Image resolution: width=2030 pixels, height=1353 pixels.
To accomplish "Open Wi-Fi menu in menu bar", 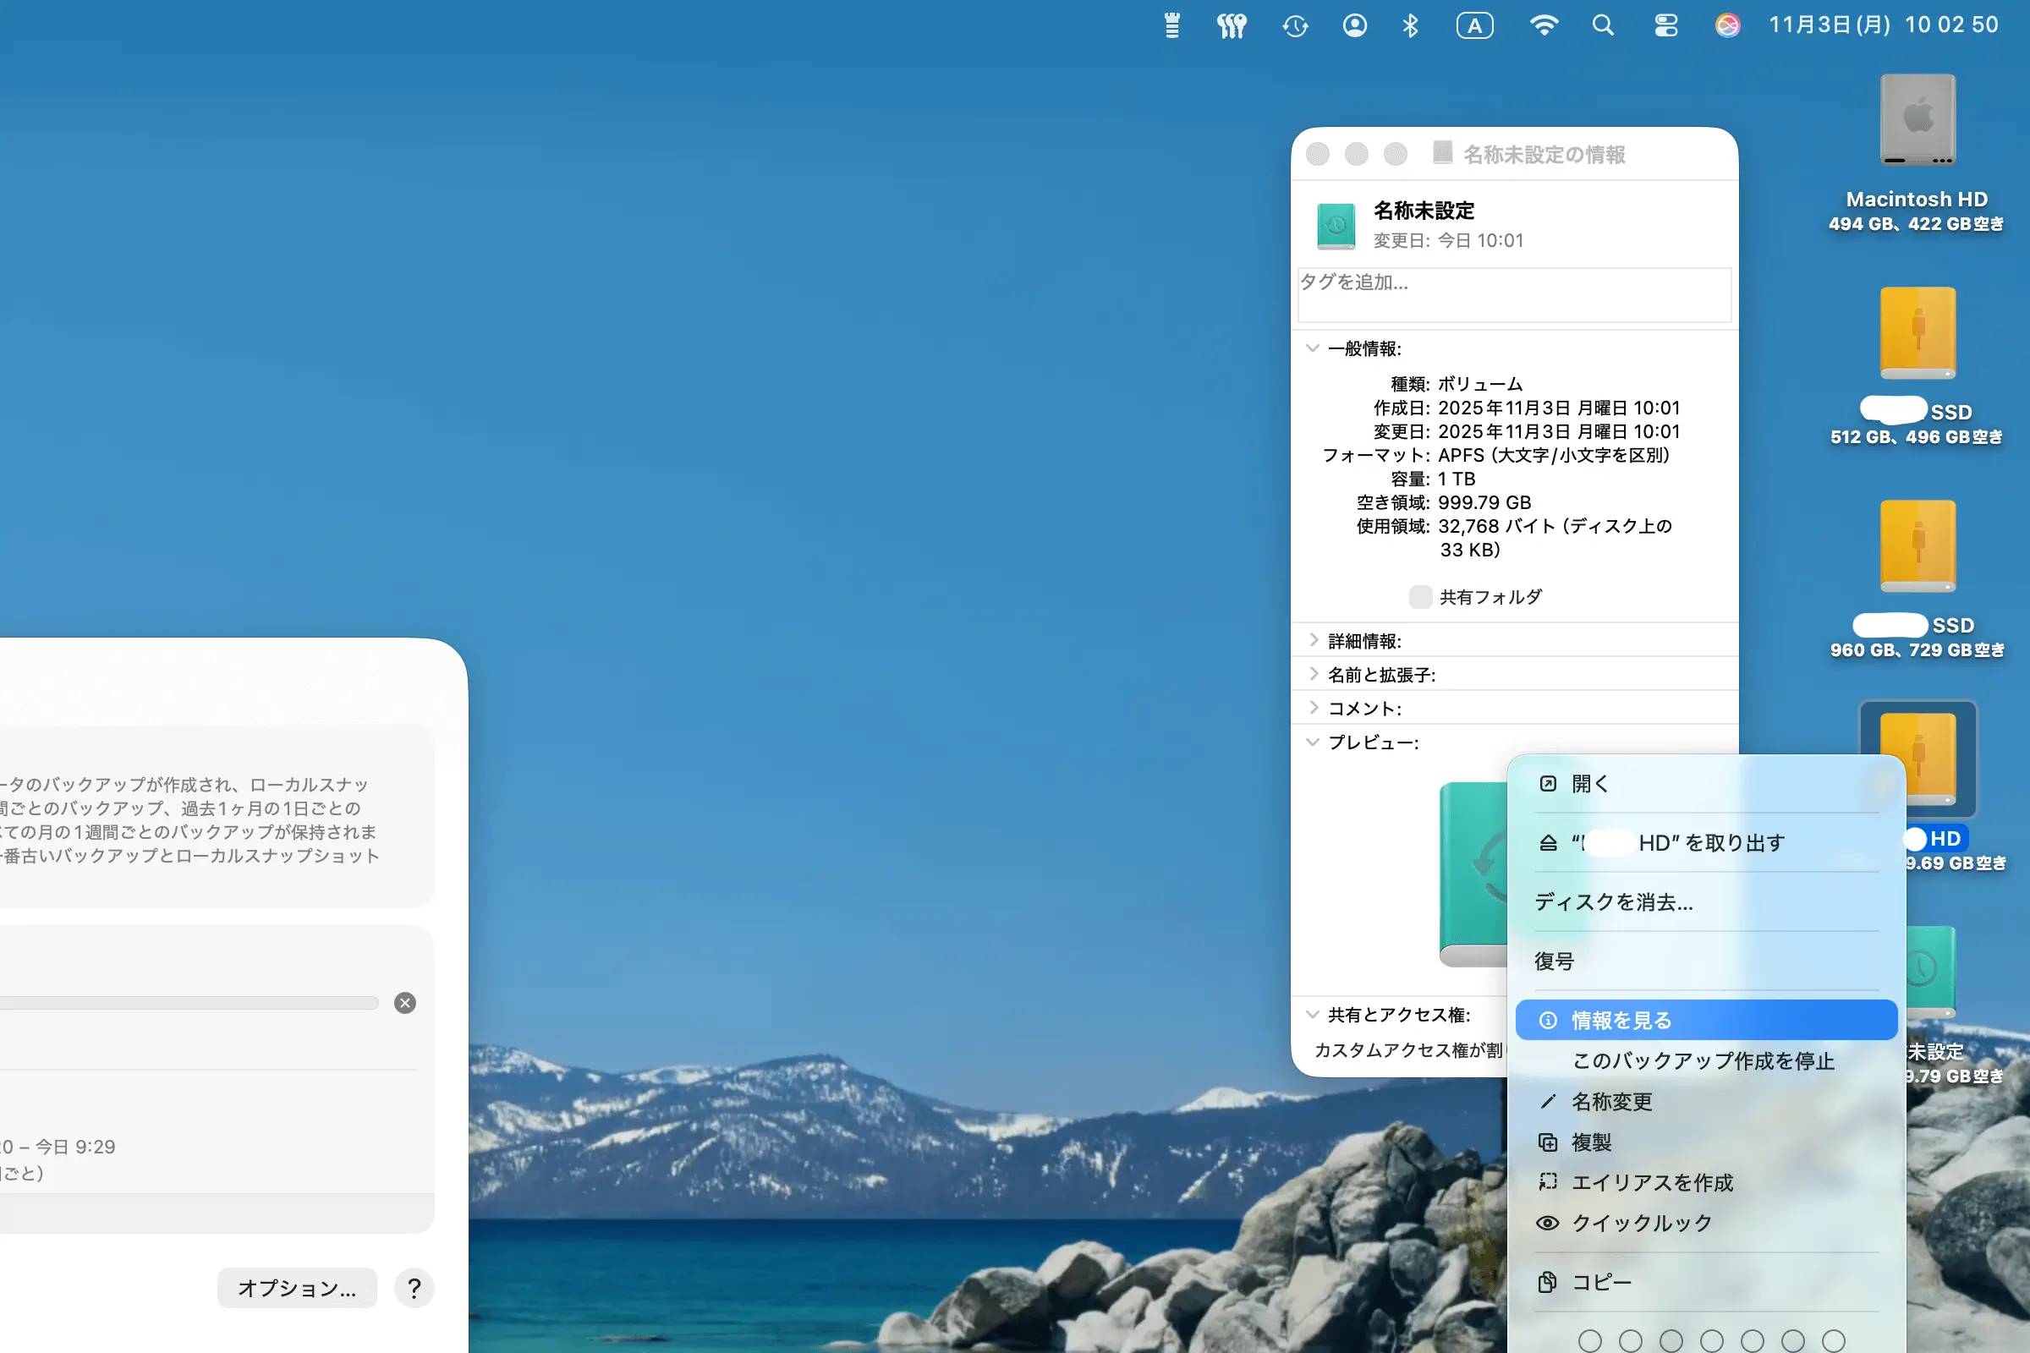I will (1543, 26).
